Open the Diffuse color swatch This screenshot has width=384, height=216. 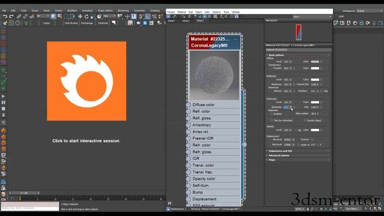315,62
